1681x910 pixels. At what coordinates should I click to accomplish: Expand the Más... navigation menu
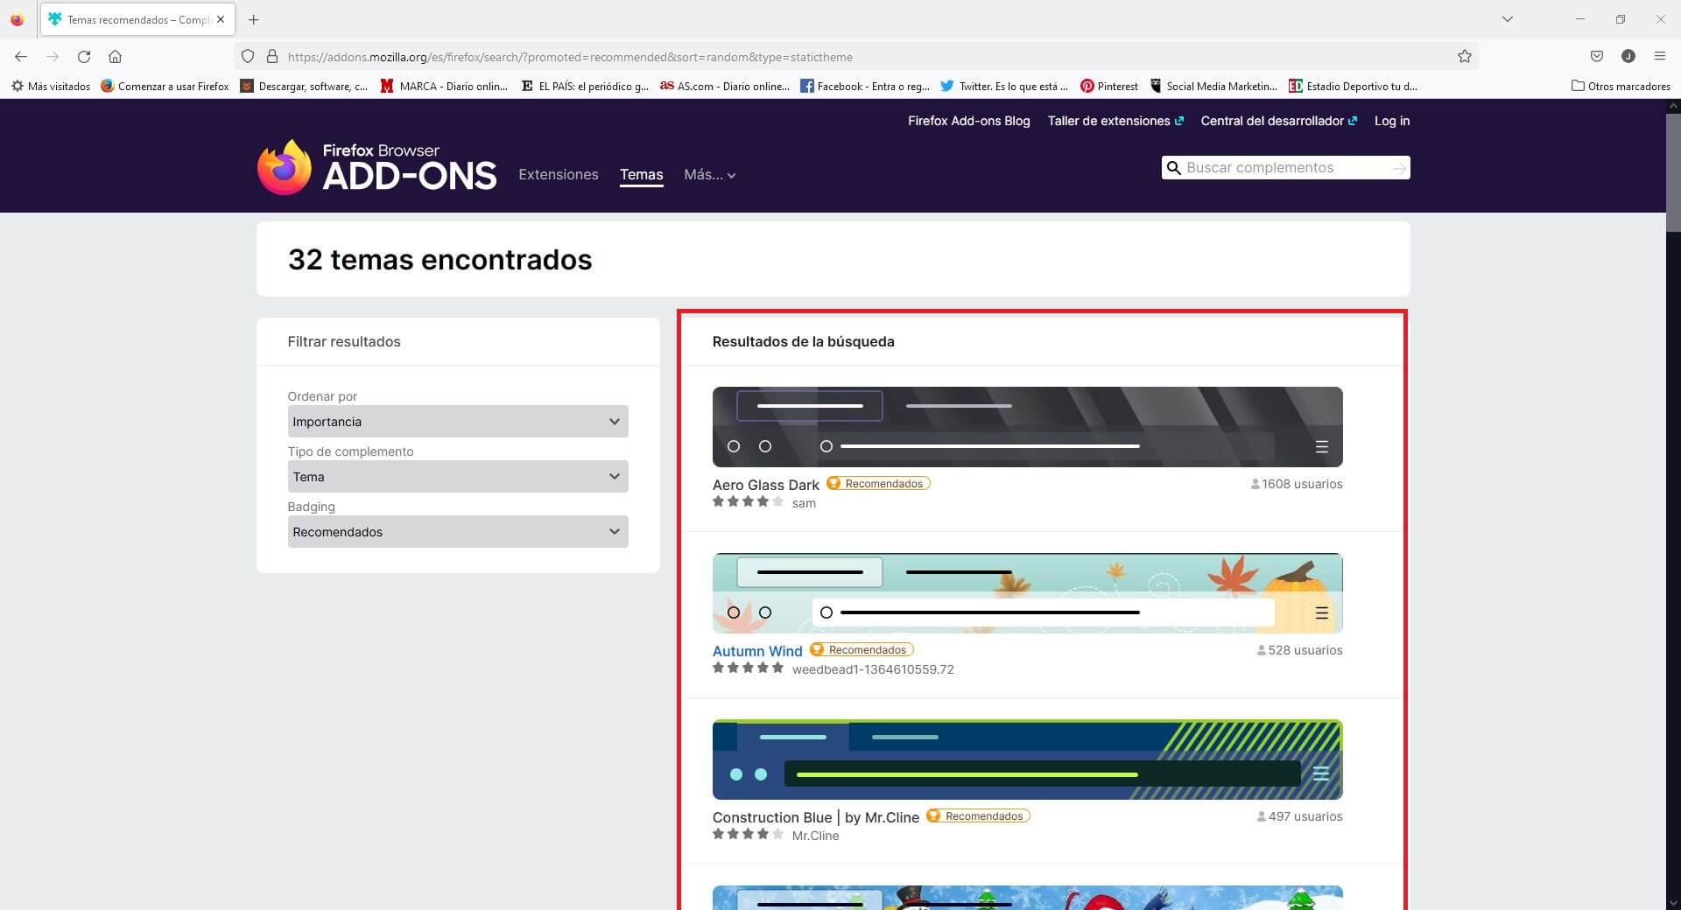[x=710, y=174]
